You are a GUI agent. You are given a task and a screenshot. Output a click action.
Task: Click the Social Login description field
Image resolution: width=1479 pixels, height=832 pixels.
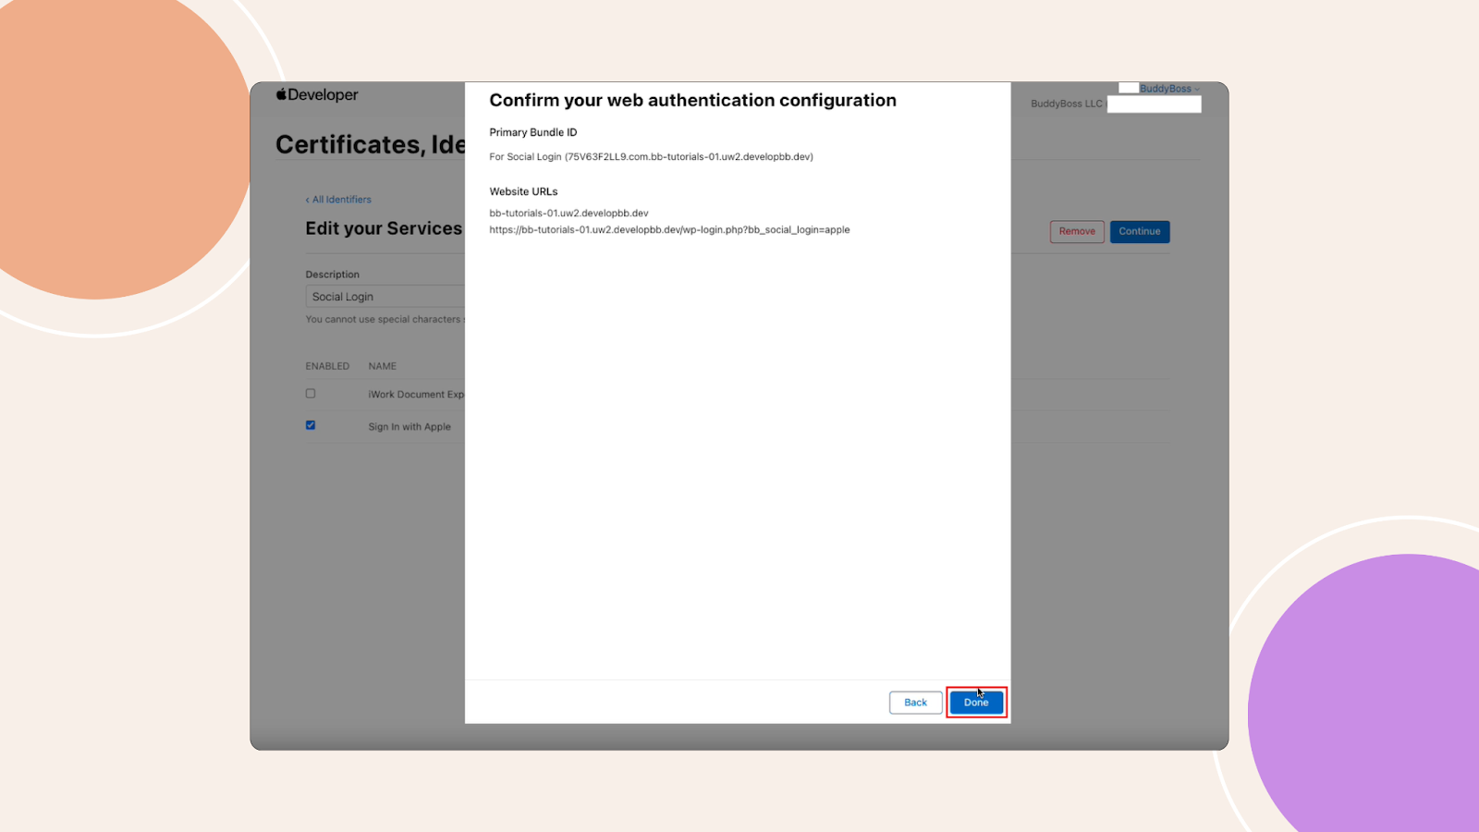coord(385,297)
